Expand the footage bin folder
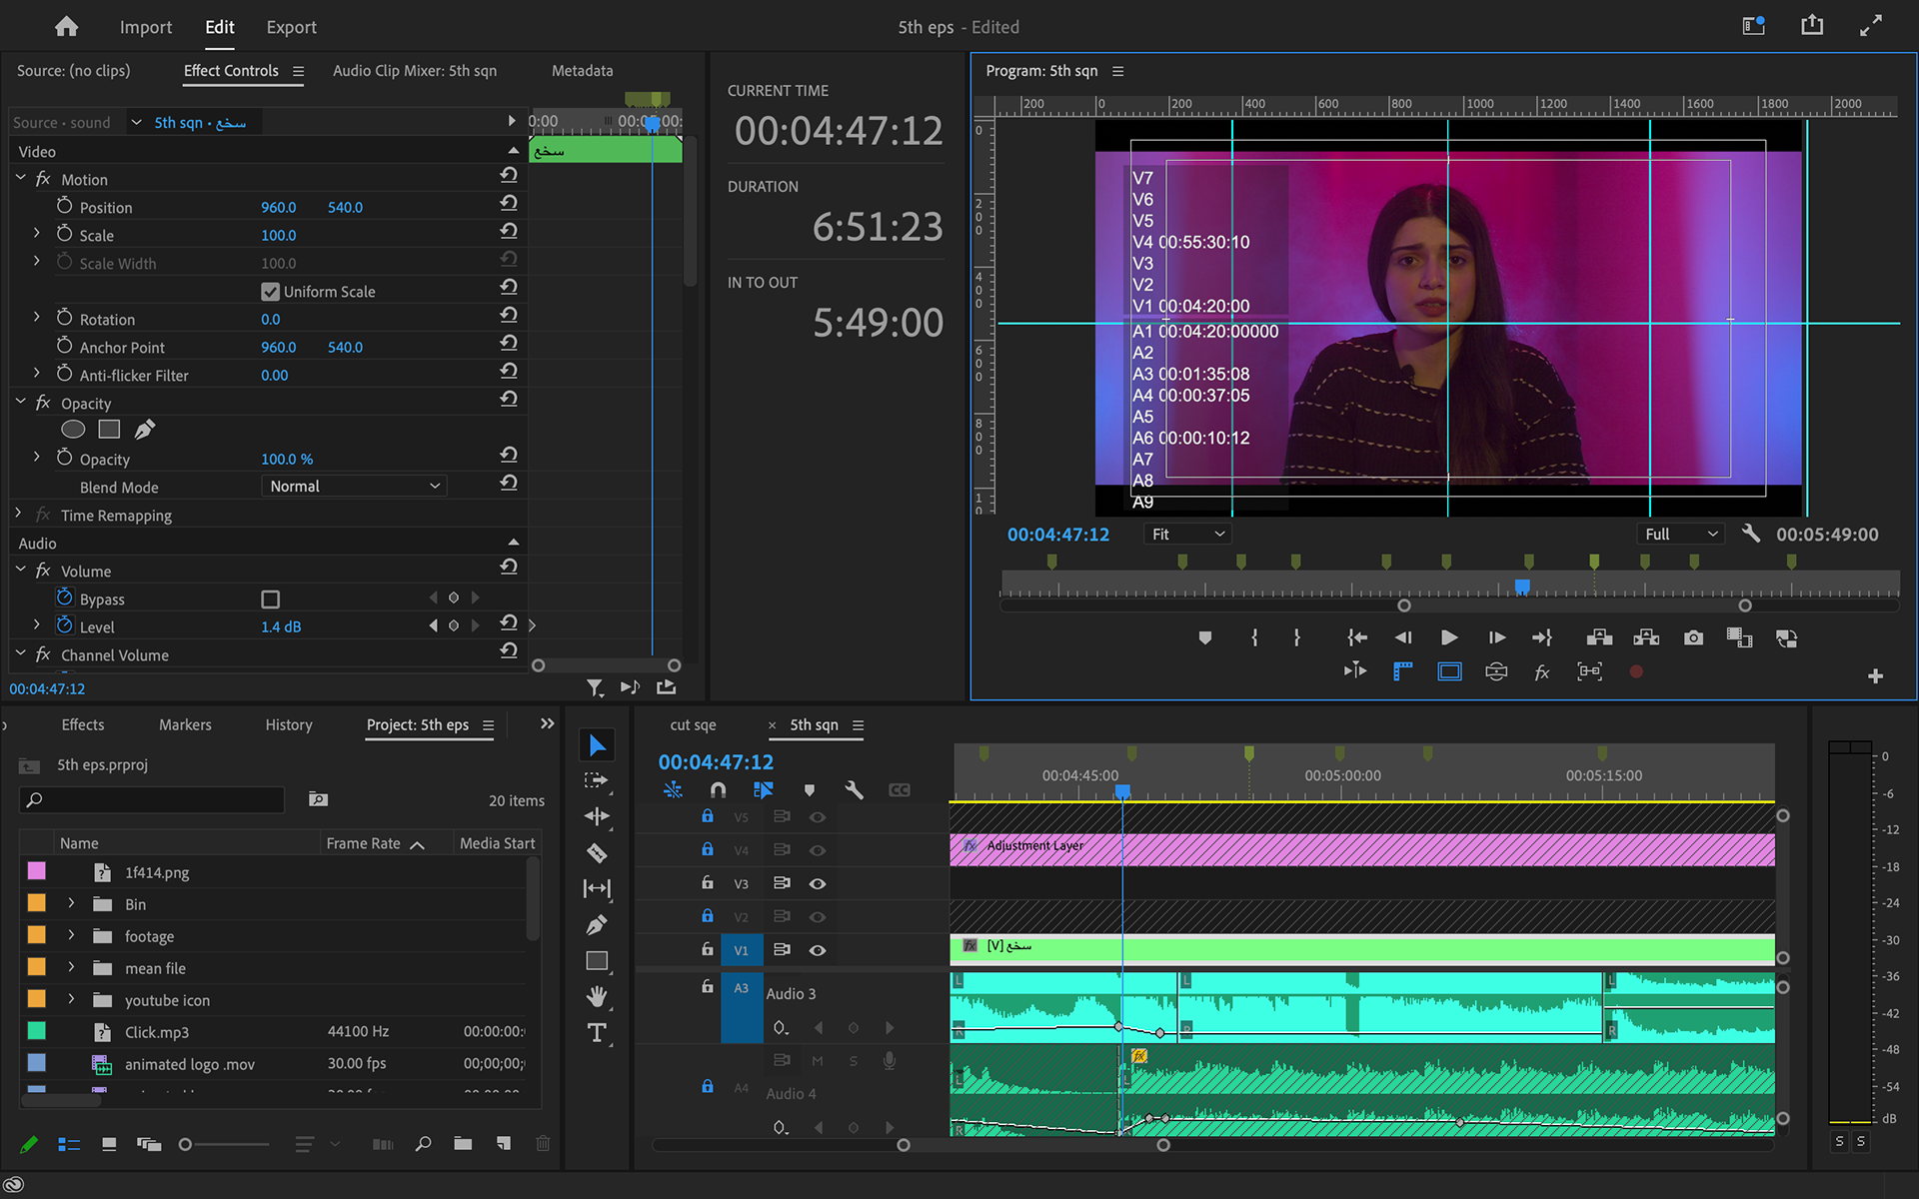The image size is (1919, 1199). [71, 936]
